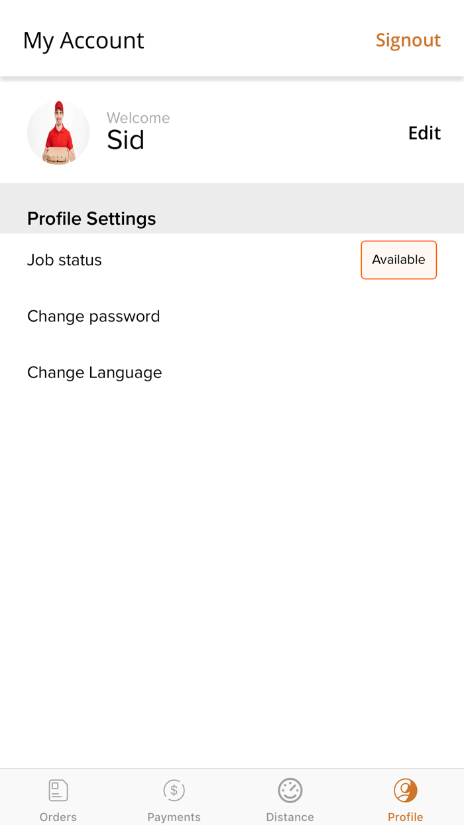
Task: Select the circled dollar Payments icon
Action: click(x=174, y=790)
